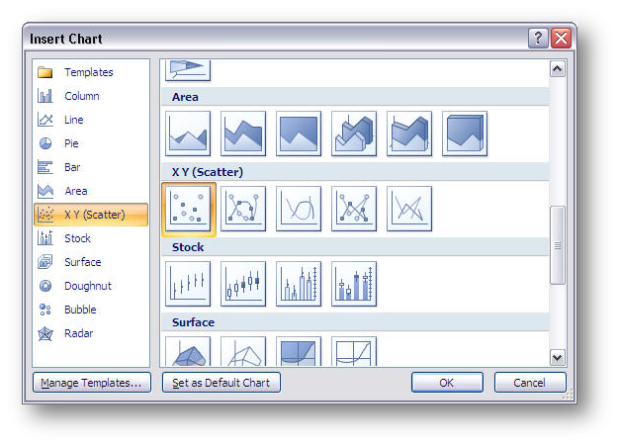619x446 pixels.
Task: Select the Radar chart category
Action: coord(78,333)
